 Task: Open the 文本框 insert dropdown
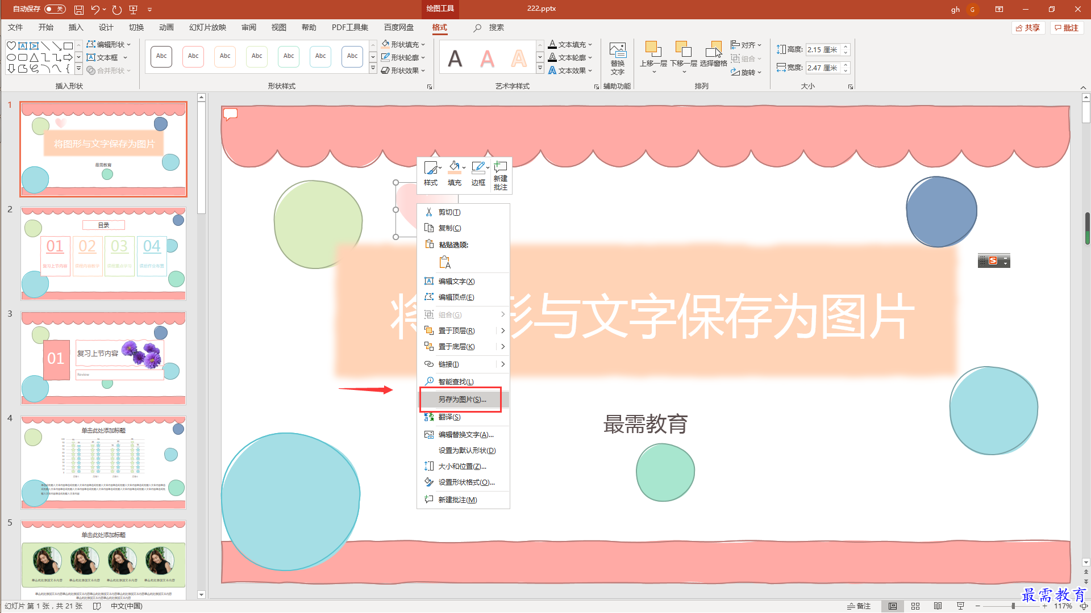[107, 57]
